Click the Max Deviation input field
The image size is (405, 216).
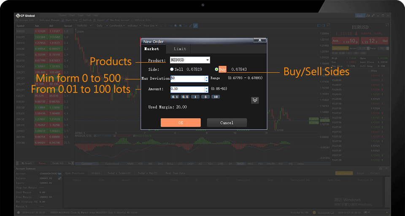187,79
